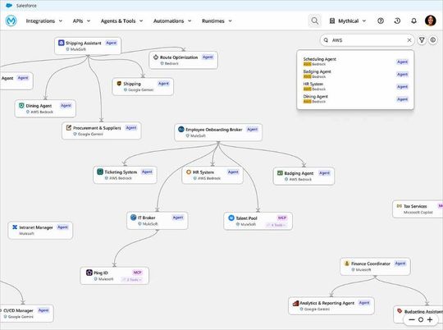Select HR System search result
443x330 pixels.
pos(355,86)
